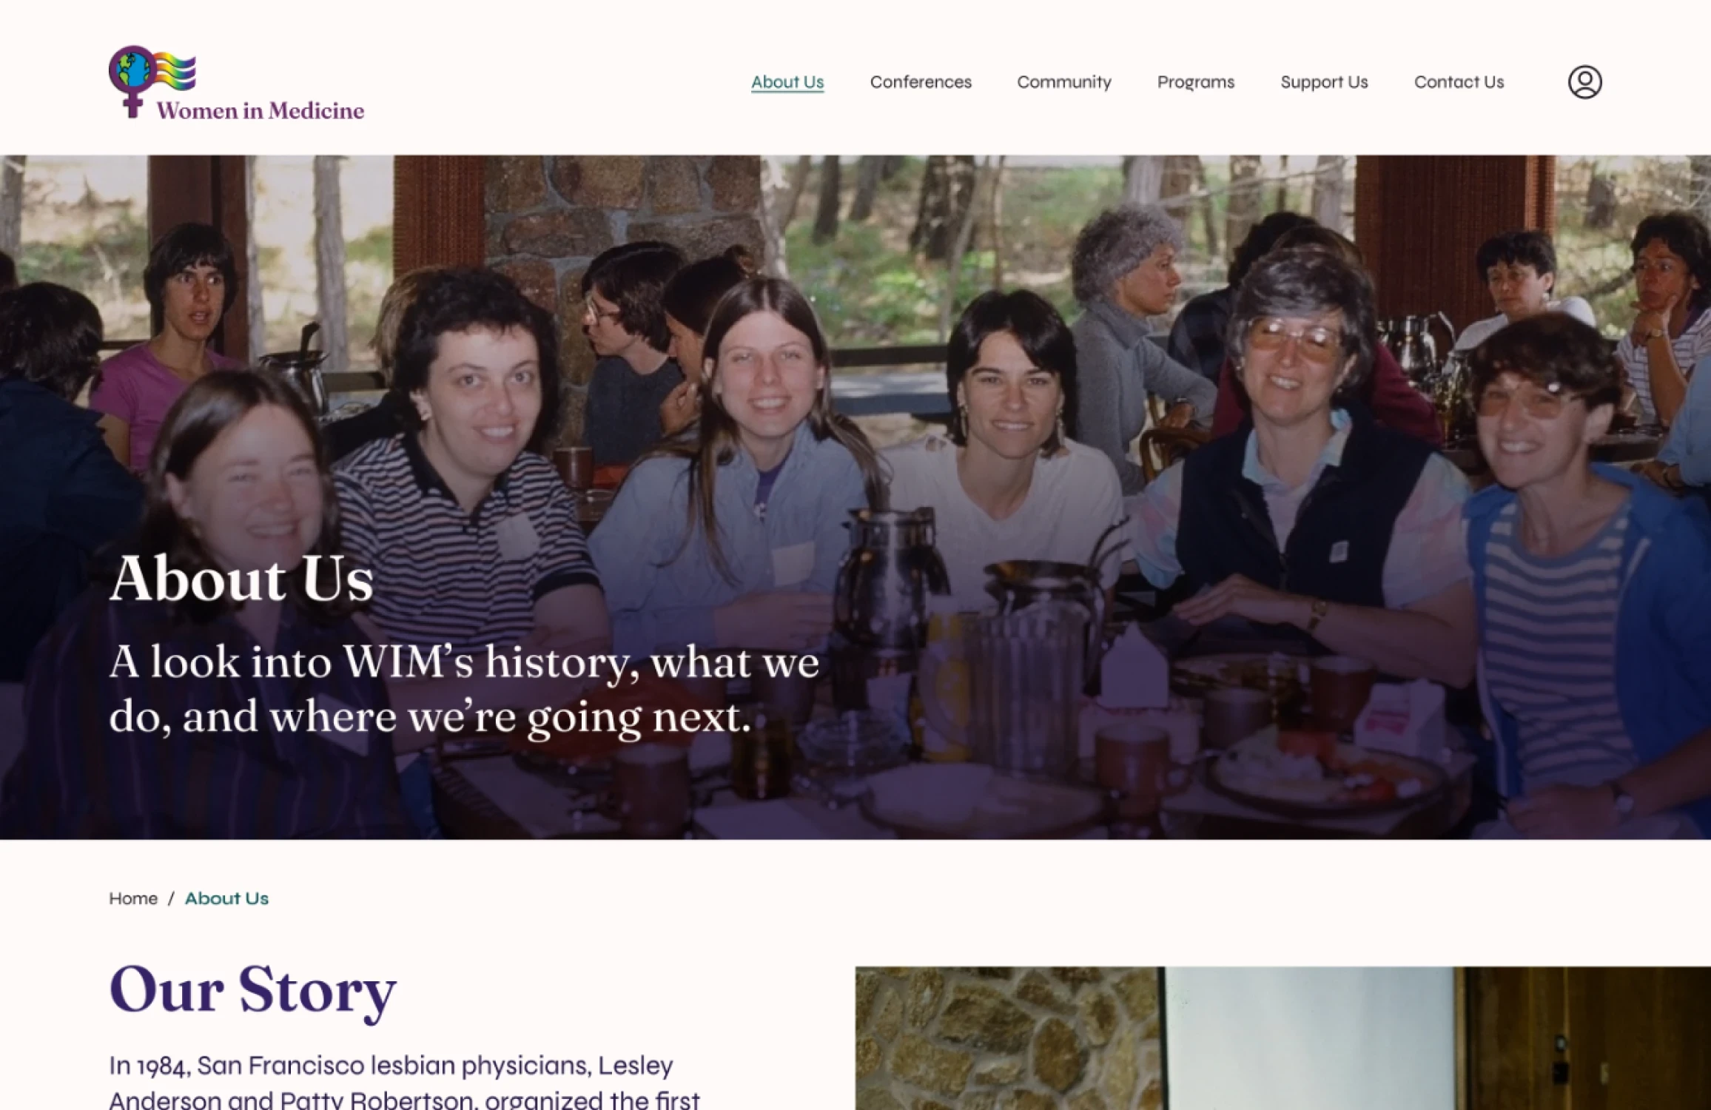
Task: Click the rainbow flag in the logo
Action: point(175,71)
